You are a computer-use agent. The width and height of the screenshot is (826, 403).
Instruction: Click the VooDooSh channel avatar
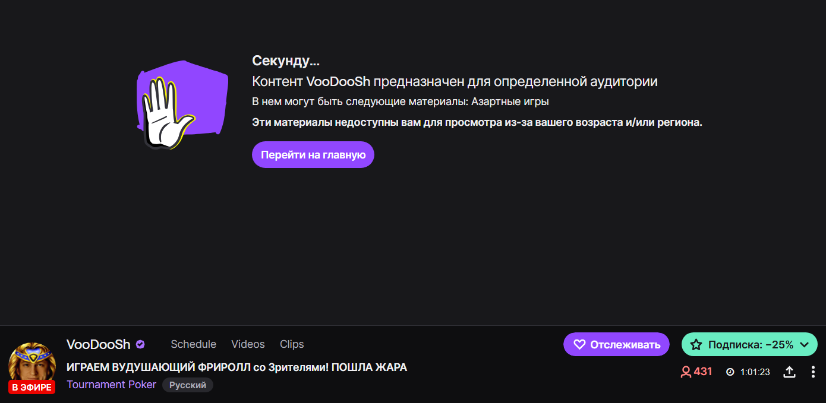pyautogui.click(x=32, y=363)
